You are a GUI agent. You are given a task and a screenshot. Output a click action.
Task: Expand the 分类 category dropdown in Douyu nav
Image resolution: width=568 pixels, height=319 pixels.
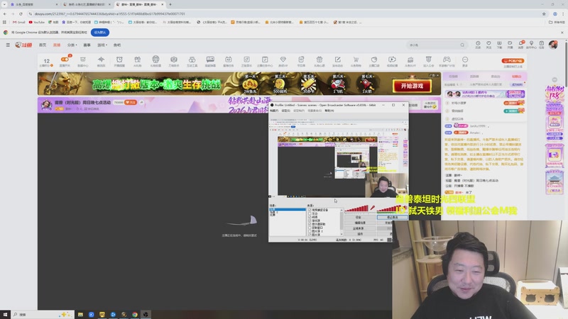coord(72,45)
